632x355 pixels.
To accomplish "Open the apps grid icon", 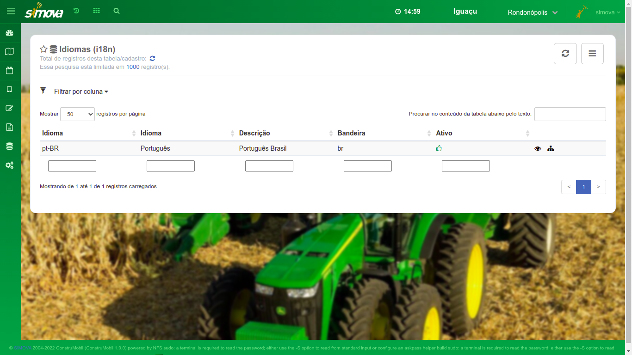I will coord(96,11).
